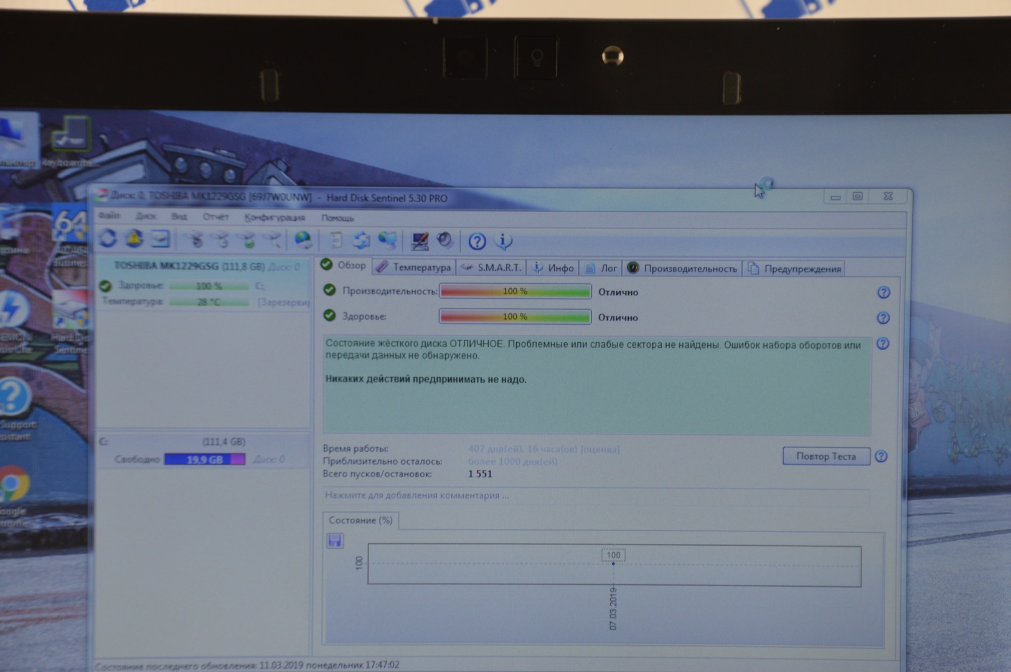Image resolution: width=1011 pixels, height=672 pixels.
Task: Click the disk panel toolbar icon
Action: pos(161,239)
